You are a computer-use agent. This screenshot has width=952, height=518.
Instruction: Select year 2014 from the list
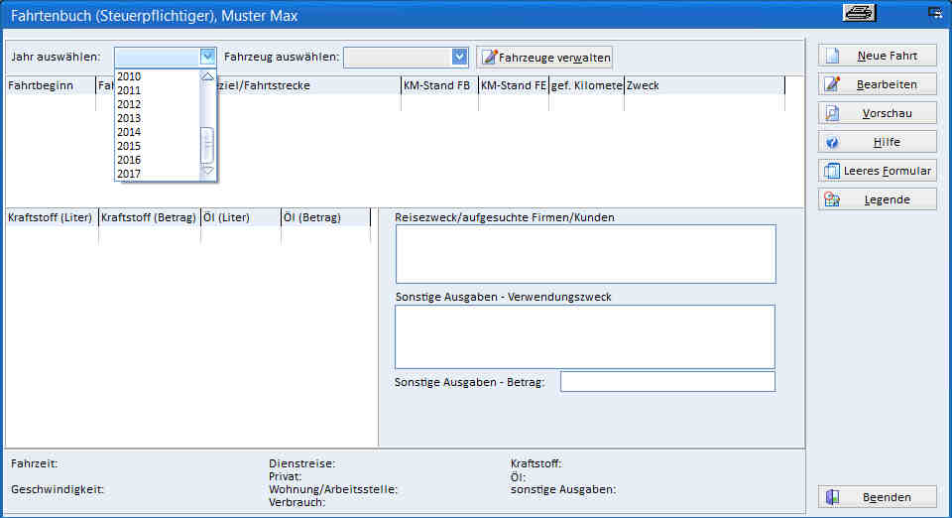tap(129, 132)
